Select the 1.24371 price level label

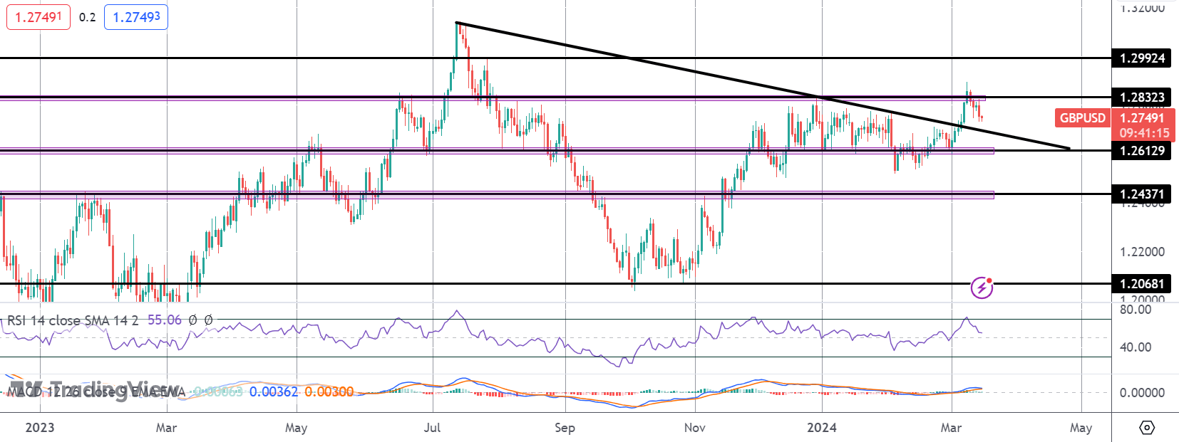coord(1141,194)
